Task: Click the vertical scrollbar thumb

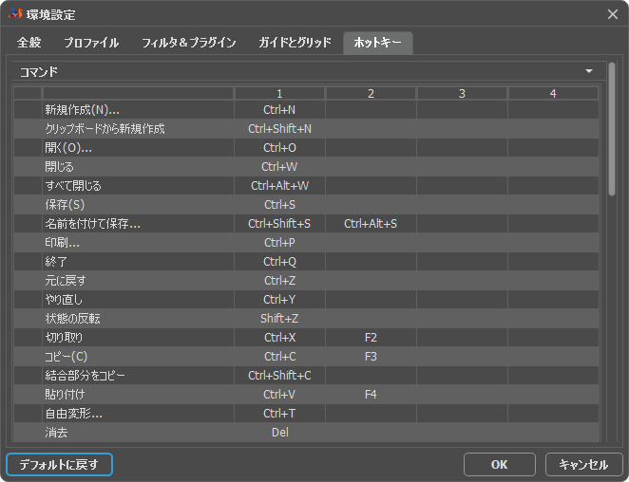Action: tap(612, 129)
